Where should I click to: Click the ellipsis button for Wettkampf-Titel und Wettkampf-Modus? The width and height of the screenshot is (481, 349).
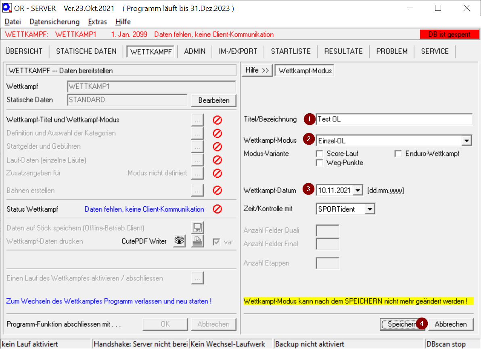(x=197, y=120)
